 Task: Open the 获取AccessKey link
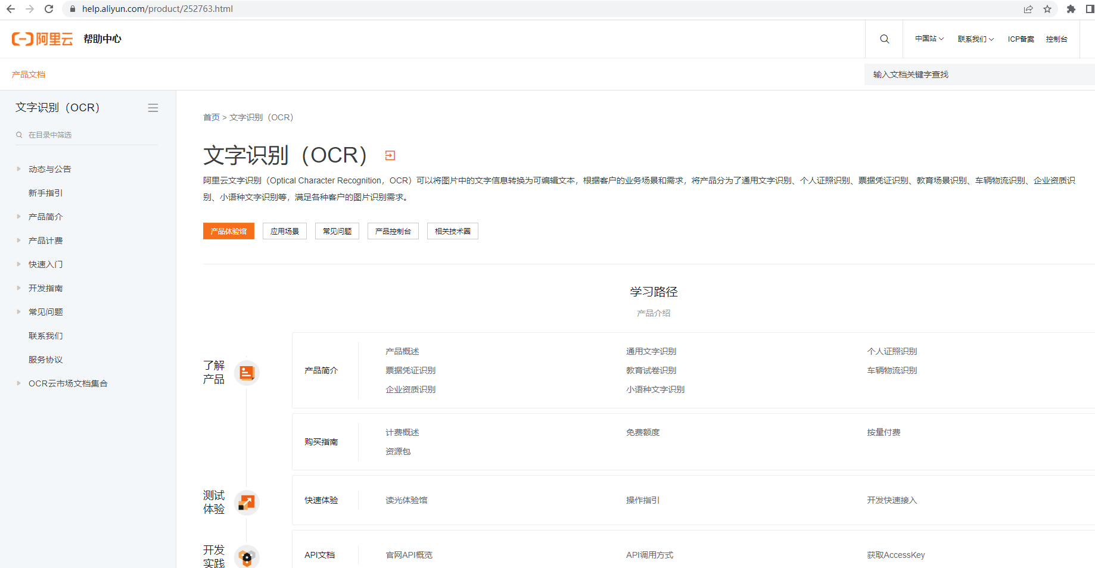point(896,555)
